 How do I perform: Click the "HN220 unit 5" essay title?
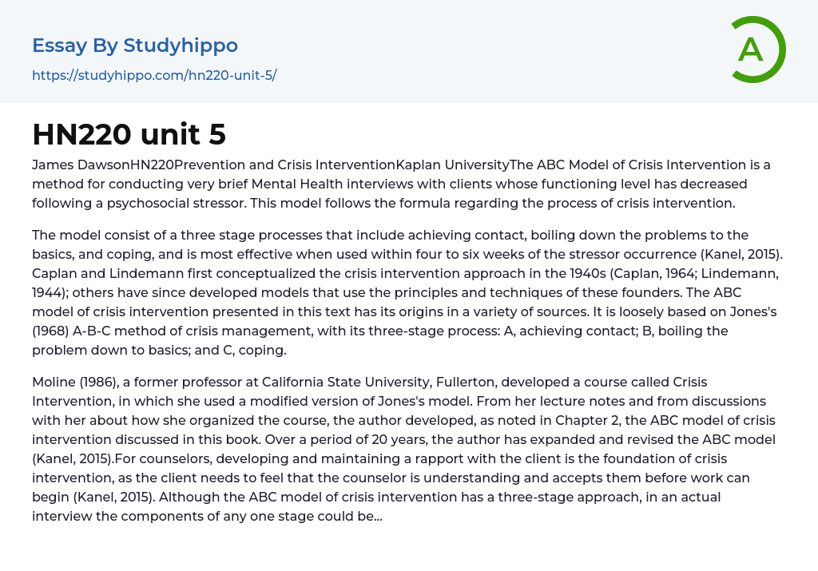pos(129,135)
